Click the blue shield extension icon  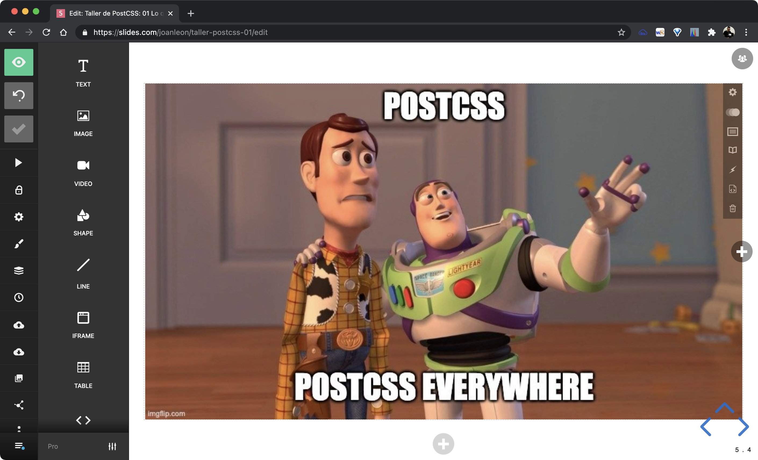[x=677, y=32]
